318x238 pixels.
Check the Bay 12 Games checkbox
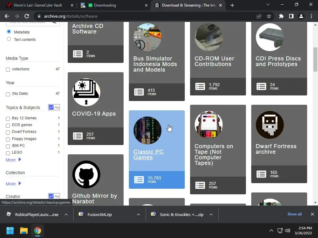8,119
